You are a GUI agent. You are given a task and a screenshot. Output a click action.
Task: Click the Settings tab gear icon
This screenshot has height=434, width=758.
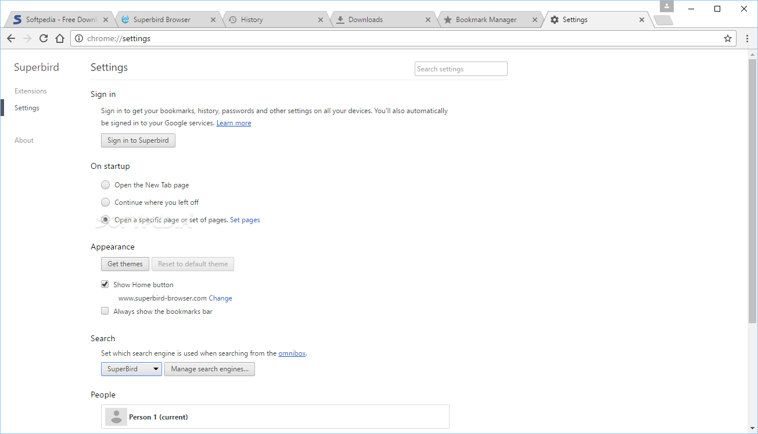[555, 20]
